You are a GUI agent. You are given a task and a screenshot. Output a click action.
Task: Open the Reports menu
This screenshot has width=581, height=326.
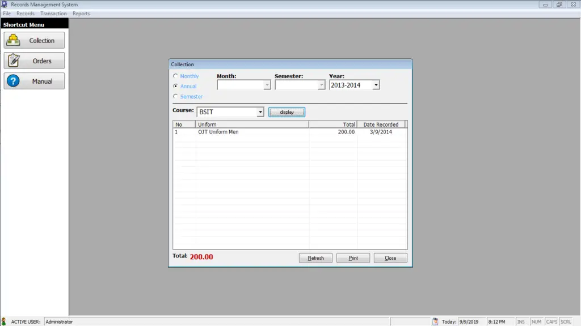pyautogui.click(x=81, y=13)
